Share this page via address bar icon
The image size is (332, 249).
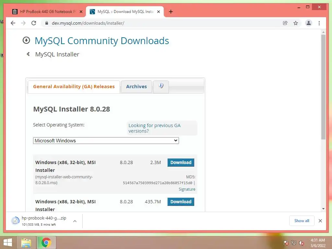(285, 23)
